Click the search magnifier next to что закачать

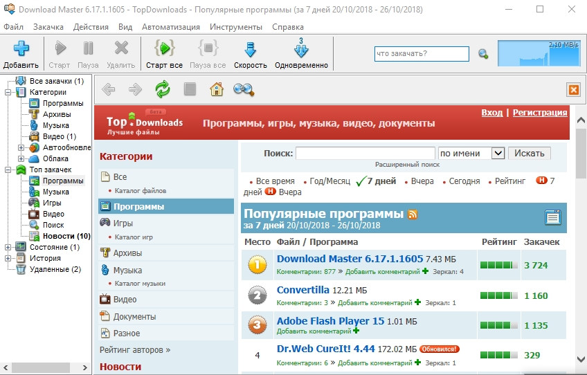point(483,54)
